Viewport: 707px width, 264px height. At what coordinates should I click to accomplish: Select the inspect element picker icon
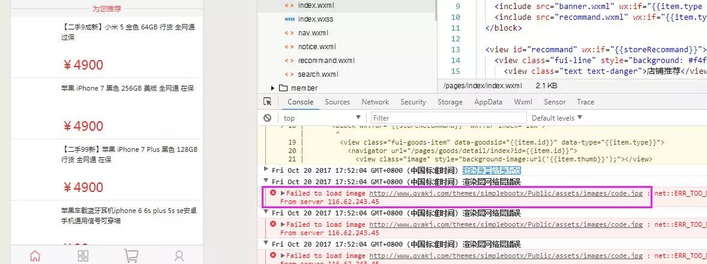pyautogui.click(x=268, y=102)
